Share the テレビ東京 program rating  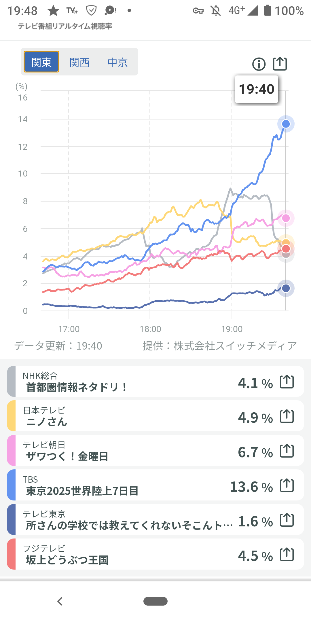(x=287, y=520)
